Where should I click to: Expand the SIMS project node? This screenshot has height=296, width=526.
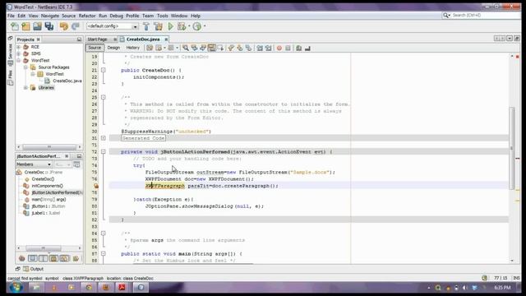[19, 53]
